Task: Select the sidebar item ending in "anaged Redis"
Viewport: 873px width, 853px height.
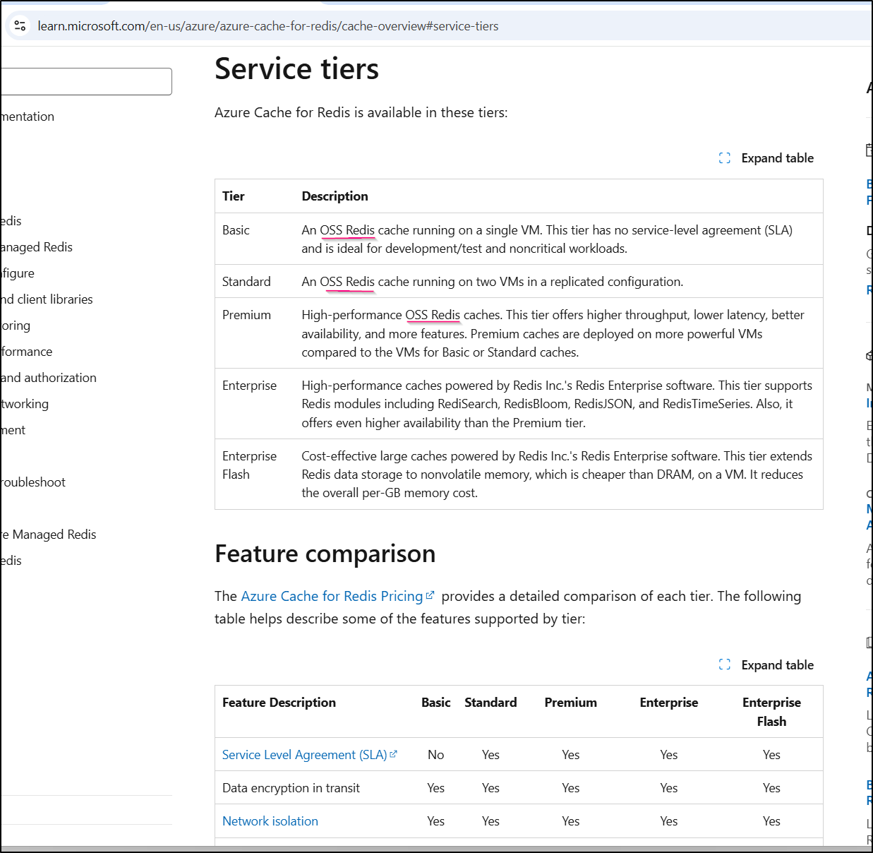Action: 37,247
